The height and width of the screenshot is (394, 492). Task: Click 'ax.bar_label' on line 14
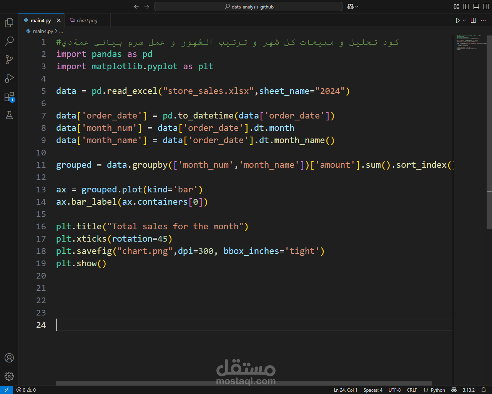click(86, 202)
